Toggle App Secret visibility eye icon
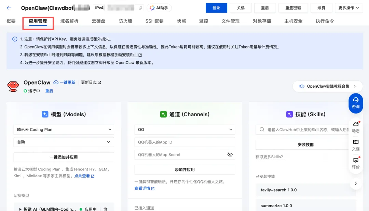 230,154
